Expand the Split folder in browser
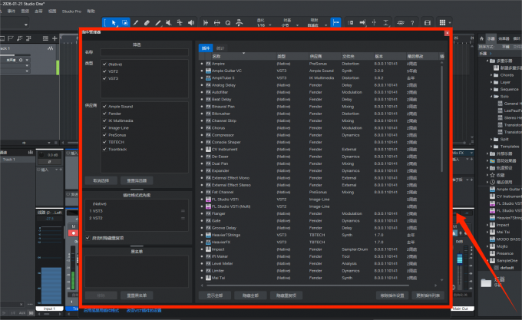522x320 pixels. click(491, 139)
